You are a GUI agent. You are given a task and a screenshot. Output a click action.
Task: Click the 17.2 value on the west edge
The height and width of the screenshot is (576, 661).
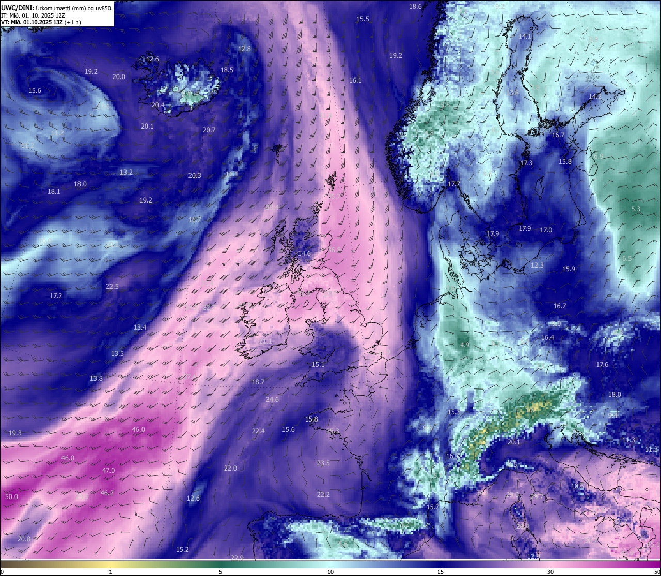pos(56,296)
